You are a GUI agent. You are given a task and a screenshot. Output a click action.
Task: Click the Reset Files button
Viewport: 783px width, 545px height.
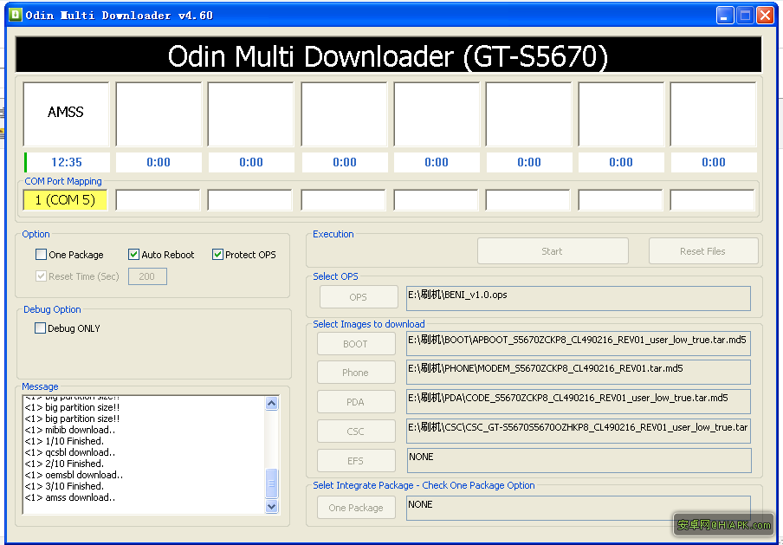point(702,251)
